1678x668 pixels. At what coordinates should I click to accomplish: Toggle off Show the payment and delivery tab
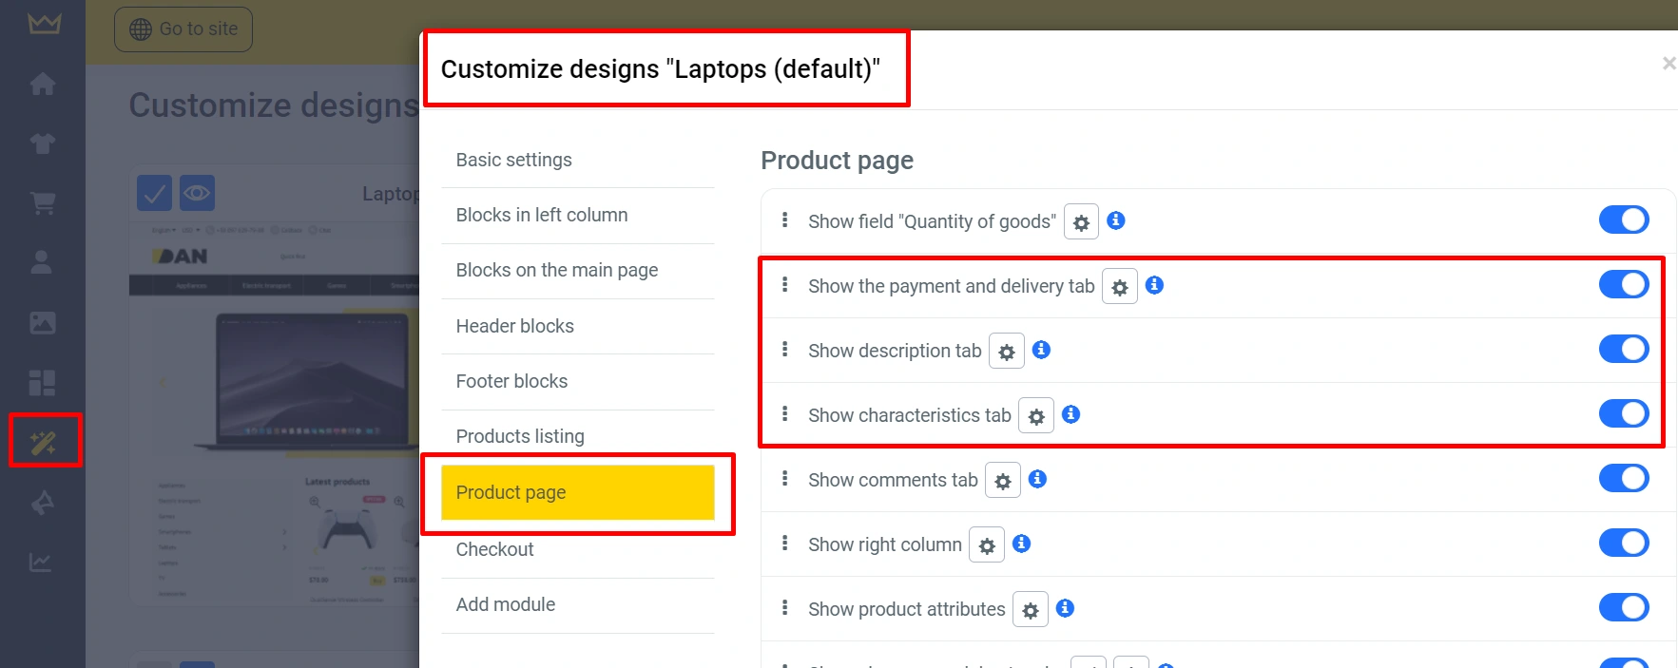(1623, 284)
